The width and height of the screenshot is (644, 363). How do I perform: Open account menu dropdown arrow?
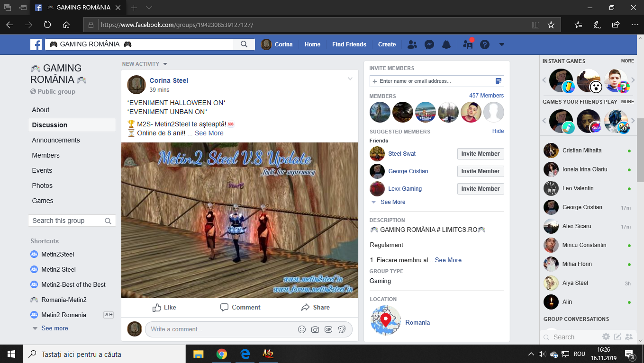click(502, 44)
